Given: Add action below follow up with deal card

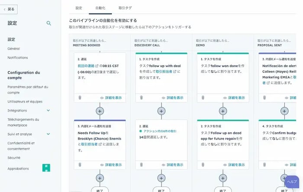Looking at the screenshot, I should [161, 111].
